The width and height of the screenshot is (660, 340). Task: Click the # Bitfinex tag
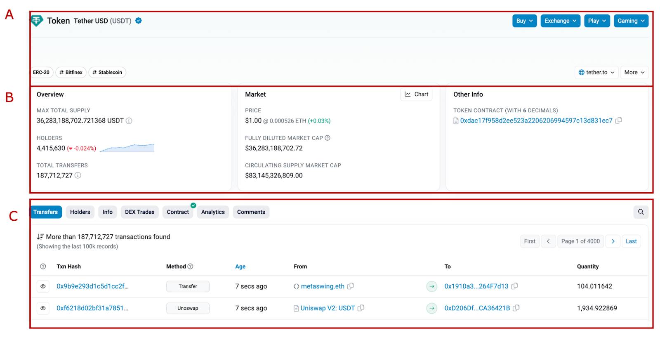click(71, 72)
